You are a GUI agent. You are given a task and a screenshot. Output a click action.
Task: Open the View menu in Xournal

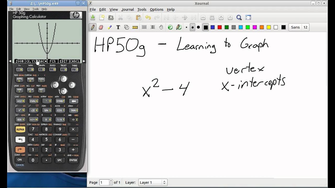click(x=114, y=9)
